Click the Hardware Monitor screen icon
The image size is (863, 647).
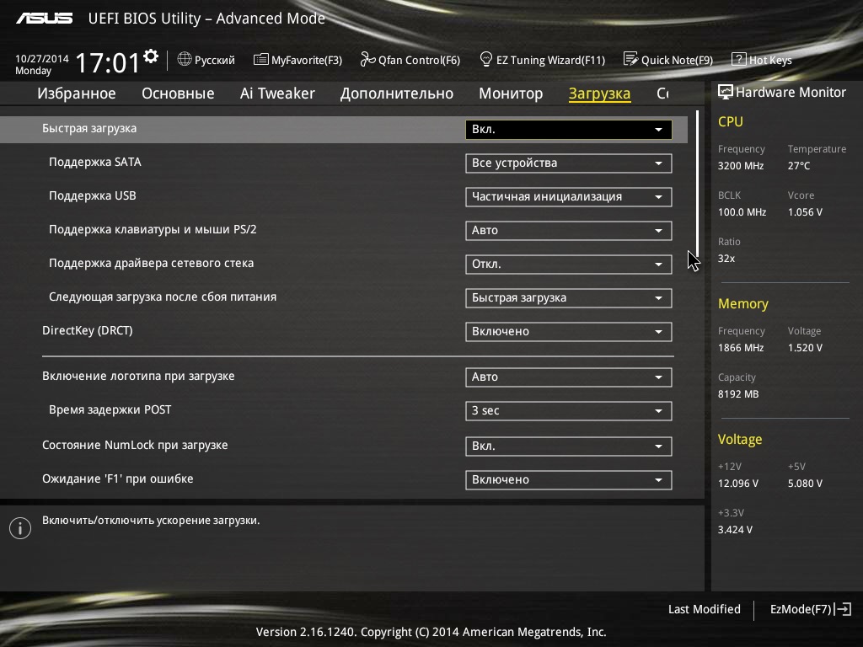click(x=726, y=92)
